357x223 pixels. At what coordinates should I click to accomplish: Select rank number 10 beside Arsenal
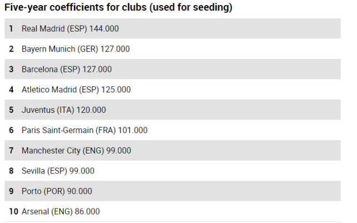(13, 212)
